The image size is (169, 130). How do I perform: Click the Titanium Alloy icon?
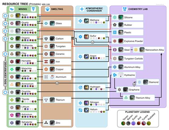(132, 98)
